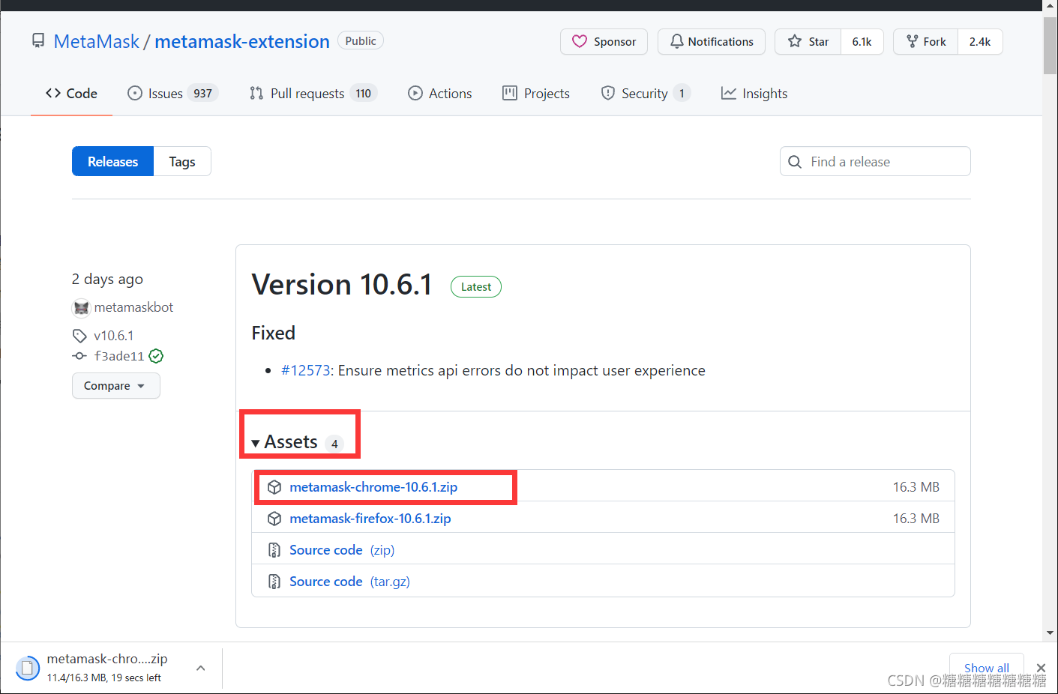Open the metamask-extension repository link
Image resolution: width=1058 pixels, height=694 pixels.
pos(242,41)
